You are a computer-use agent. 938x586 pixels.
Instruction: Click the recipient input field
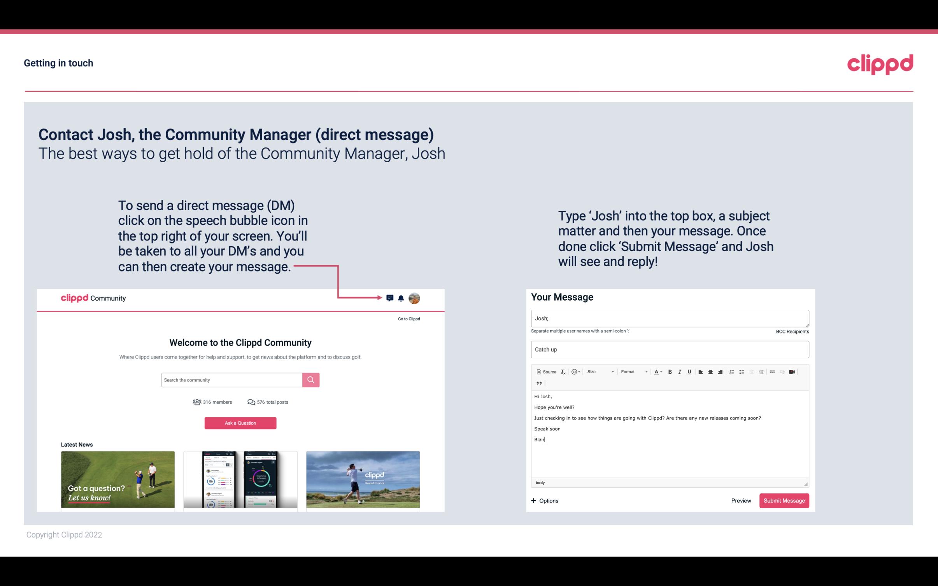669,318
